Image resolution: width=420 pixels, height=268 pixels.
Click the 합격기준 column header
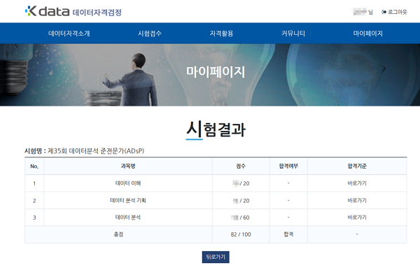click(x=357, y=167)
